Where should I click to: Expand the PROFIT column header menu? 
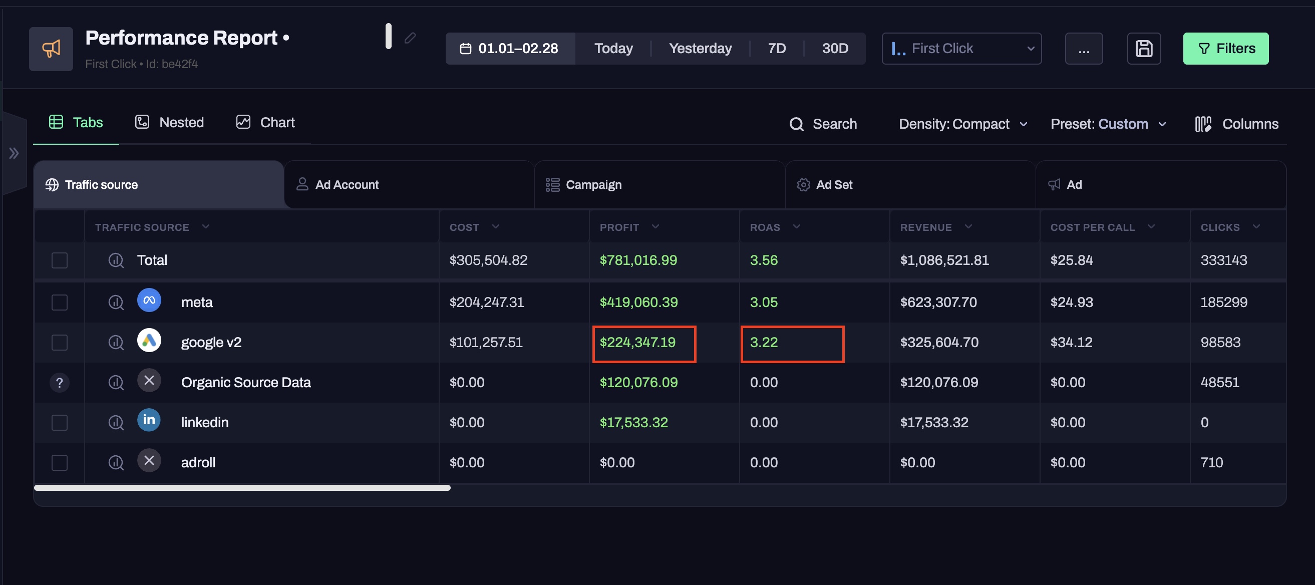[x=655, y=227]
